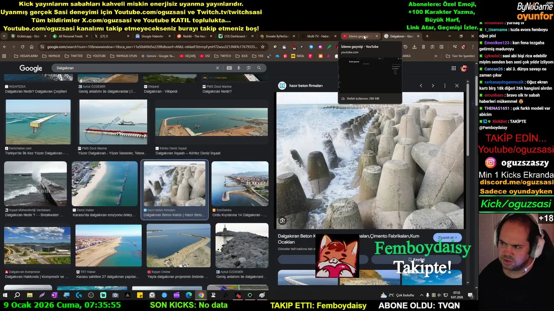Viewport: 554px width, 311px height.
Task: Switch to Reddit tab
Action: [193, 36]
